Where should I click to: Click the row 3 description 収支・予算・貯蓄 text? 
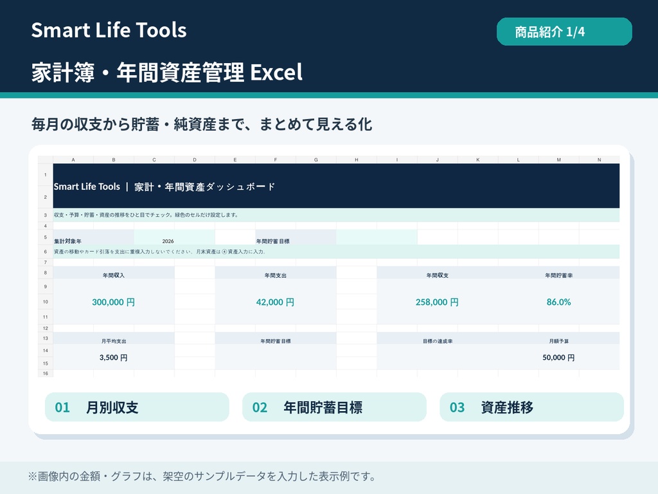146,215
